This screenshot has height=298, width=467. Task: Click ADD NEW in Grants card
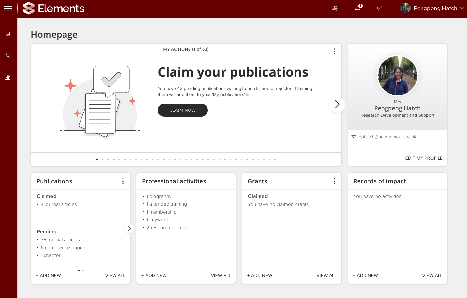(x=260, y=275)
